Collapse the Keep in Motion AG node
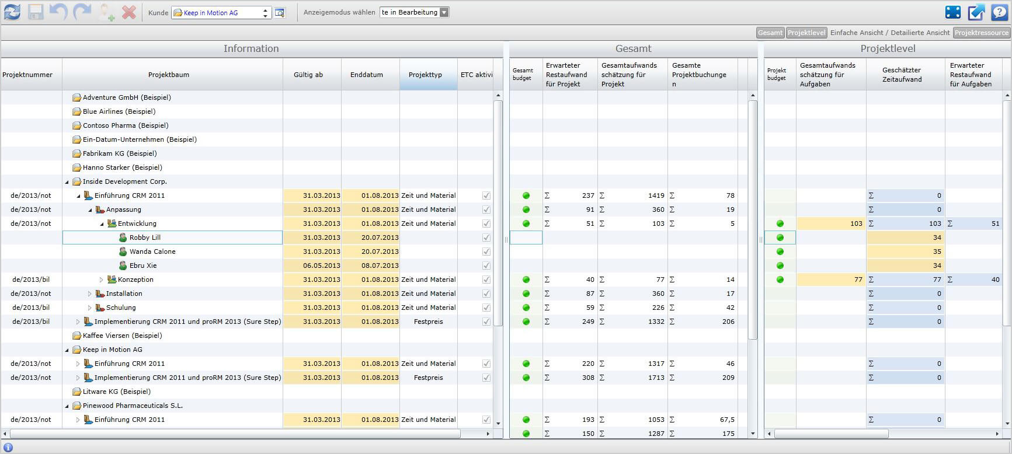1012x454 pixels. click(67, 350)
